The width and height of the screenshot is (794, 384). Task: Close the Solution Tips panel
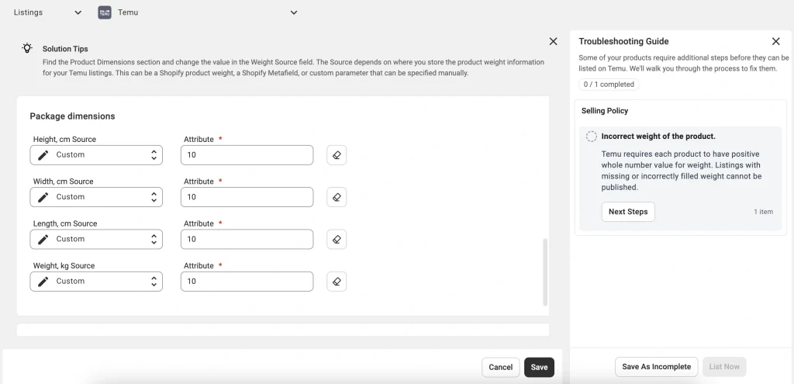pos(553,42)
